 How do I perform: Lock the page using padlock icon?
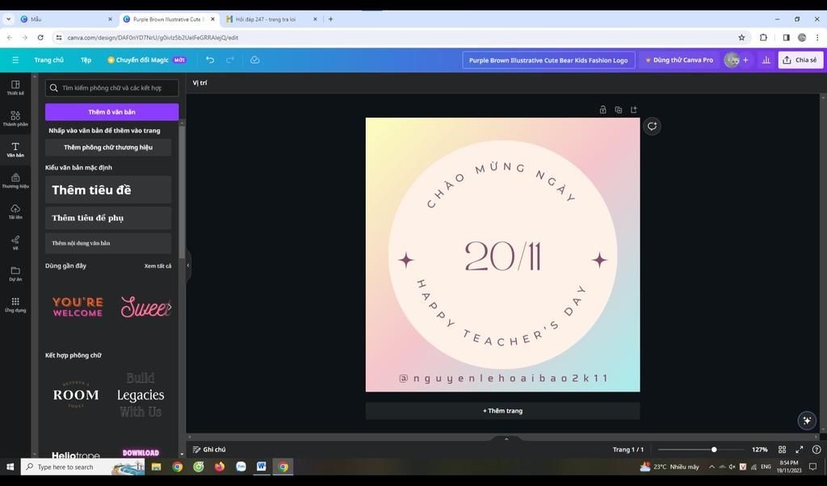(x=602, y=110)
